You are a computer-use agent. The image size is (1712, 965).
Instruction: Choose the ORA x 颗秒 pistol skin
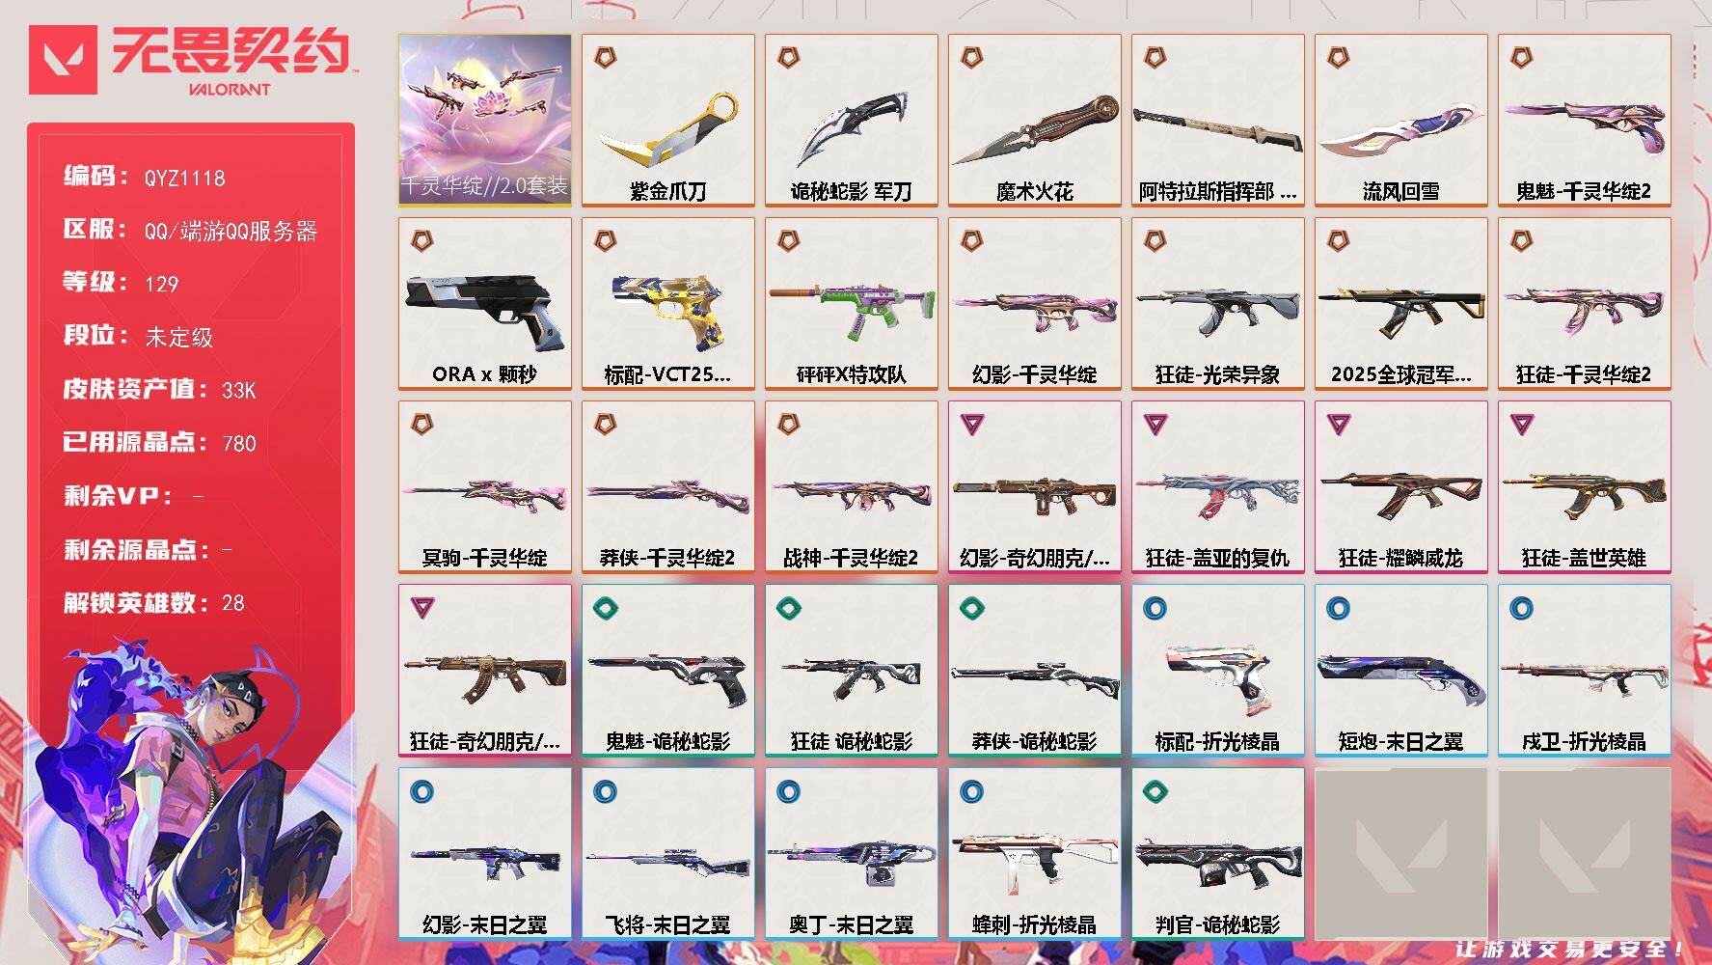(484, 304)
